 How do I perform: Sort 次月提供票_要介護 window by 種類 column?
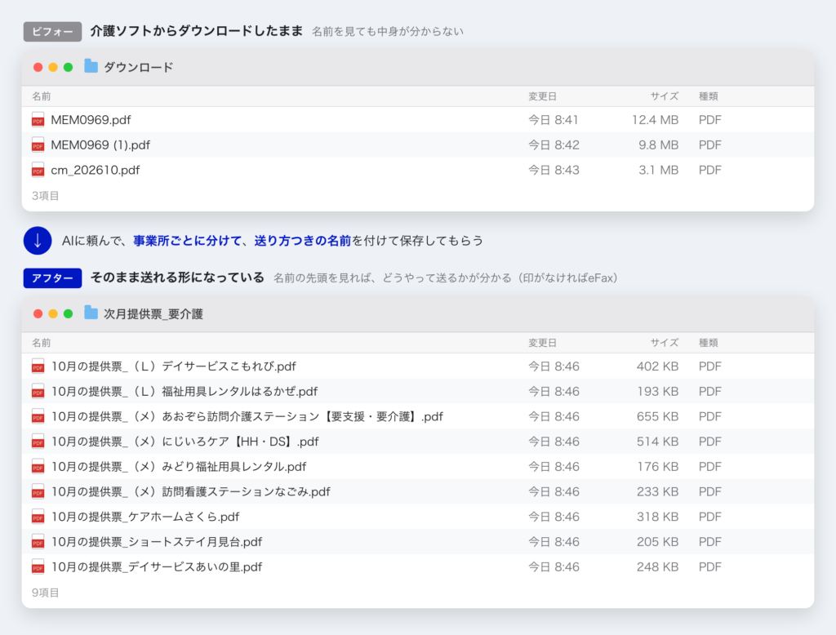708,343
